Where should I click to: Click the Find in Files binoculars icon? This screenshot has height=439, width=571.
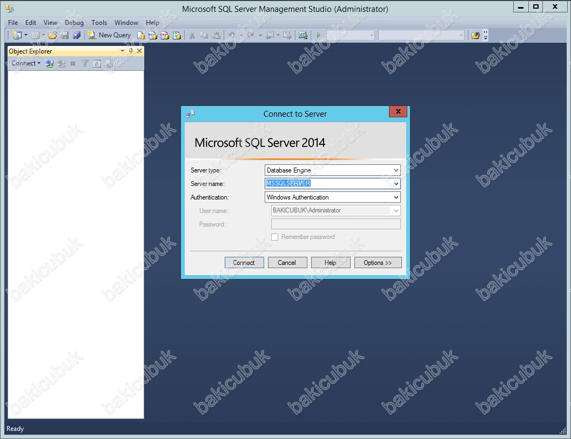[475, 35]
